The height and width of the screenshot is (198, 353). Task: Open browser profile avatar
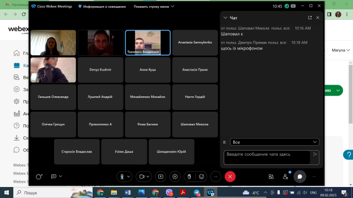pyautogui.click(x=338, y=14)
